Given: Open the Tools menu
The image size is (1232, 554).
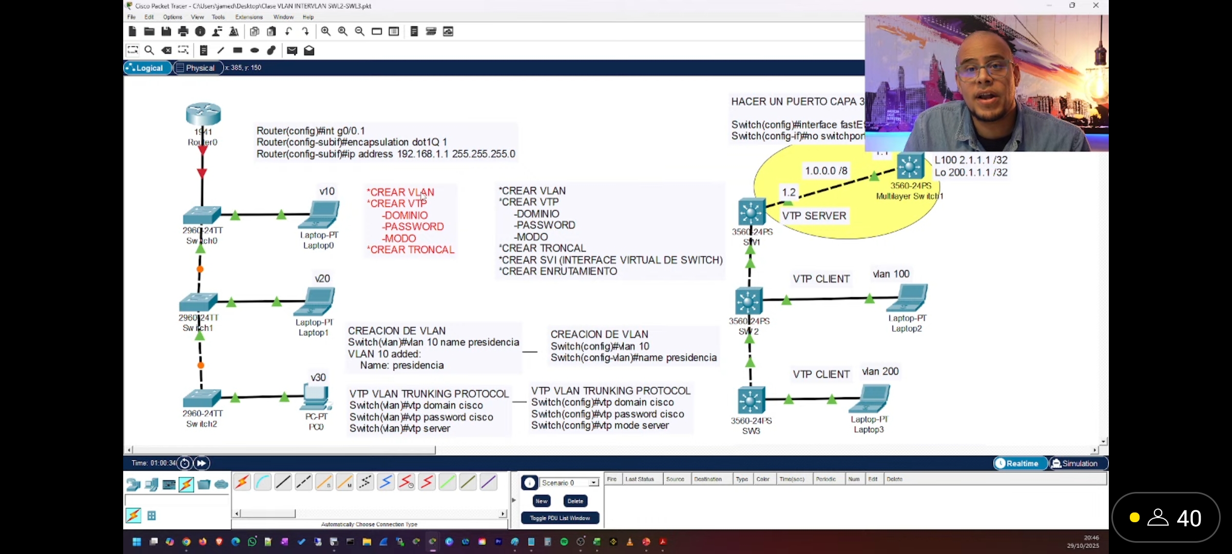Looking at the screenshot, I should (218, 17).
